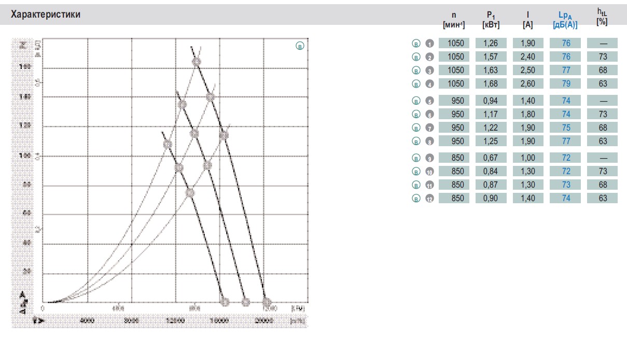
Task: Select the power value 0,67
Action: 491,158
